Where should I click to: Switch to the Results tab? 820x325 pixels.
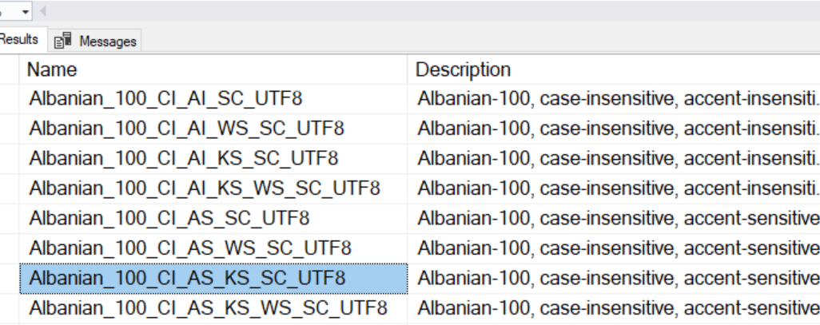click(20, 39)
